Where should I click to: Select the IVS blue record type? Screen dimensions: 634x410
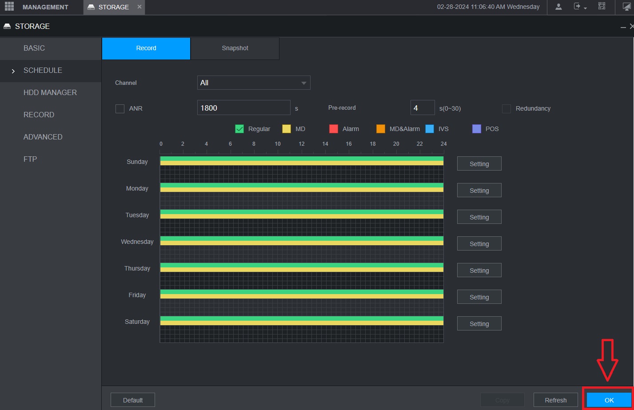[430, 129]
